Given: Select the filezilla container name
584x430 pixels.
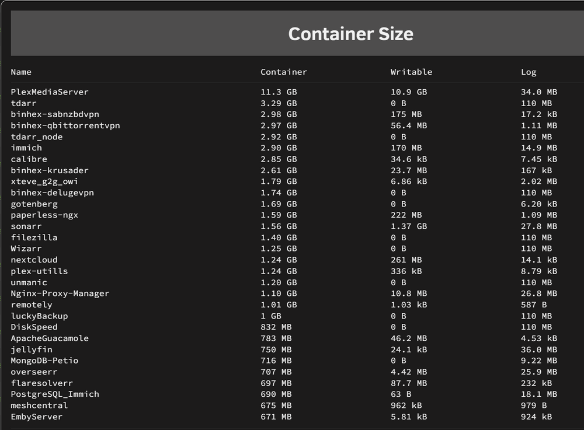Looking at the screenshot, I should point(34,237).
